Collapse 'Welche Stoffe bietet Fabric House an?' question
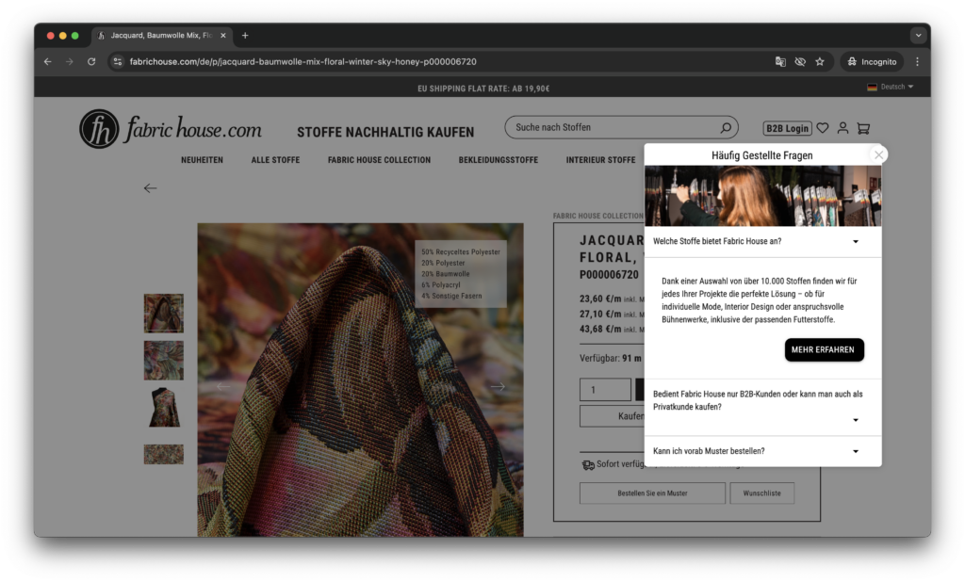 pyautogui.click(x=855, y=242)
